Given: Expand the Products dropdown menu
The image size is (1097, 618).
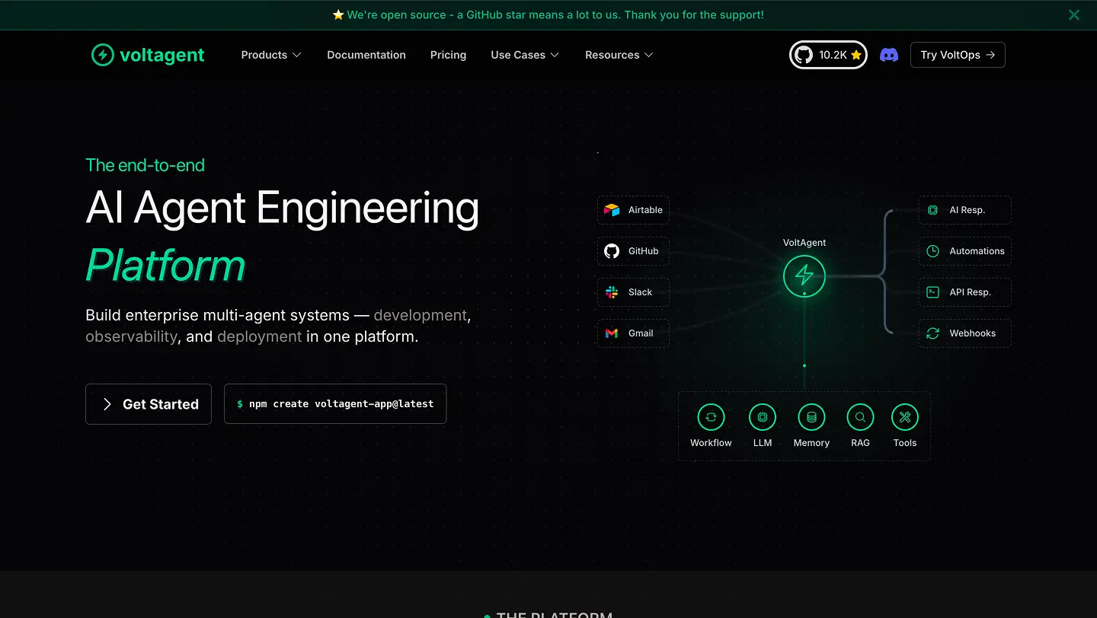Looking at the screenshot, I should pos(271,55).
